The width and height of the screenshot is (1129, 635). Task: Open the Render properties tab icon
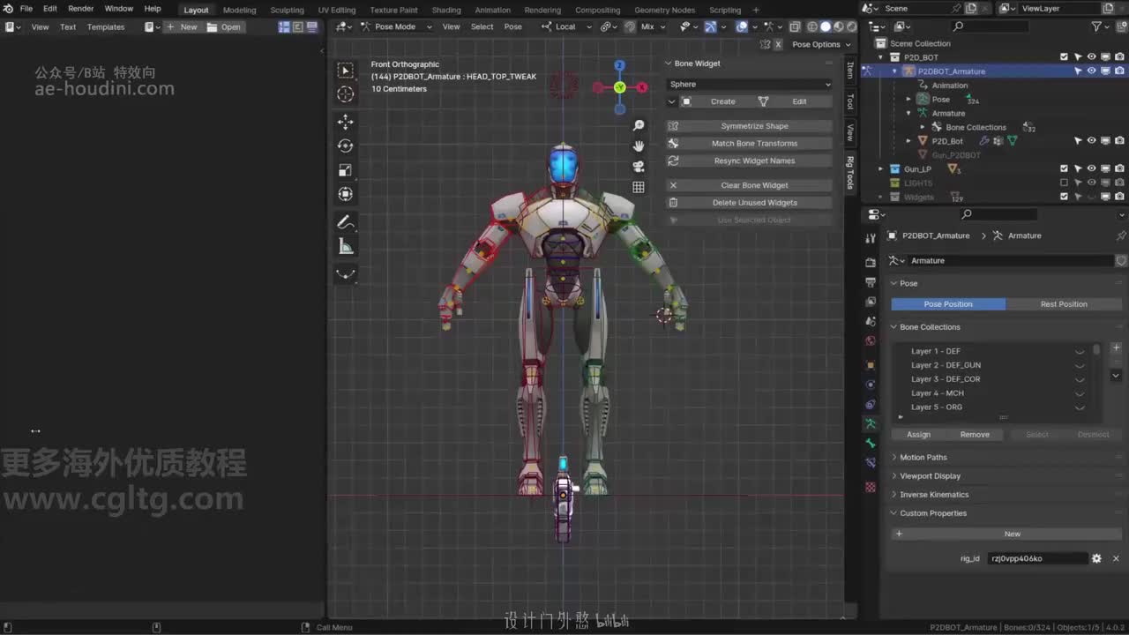tap(871, 262)
